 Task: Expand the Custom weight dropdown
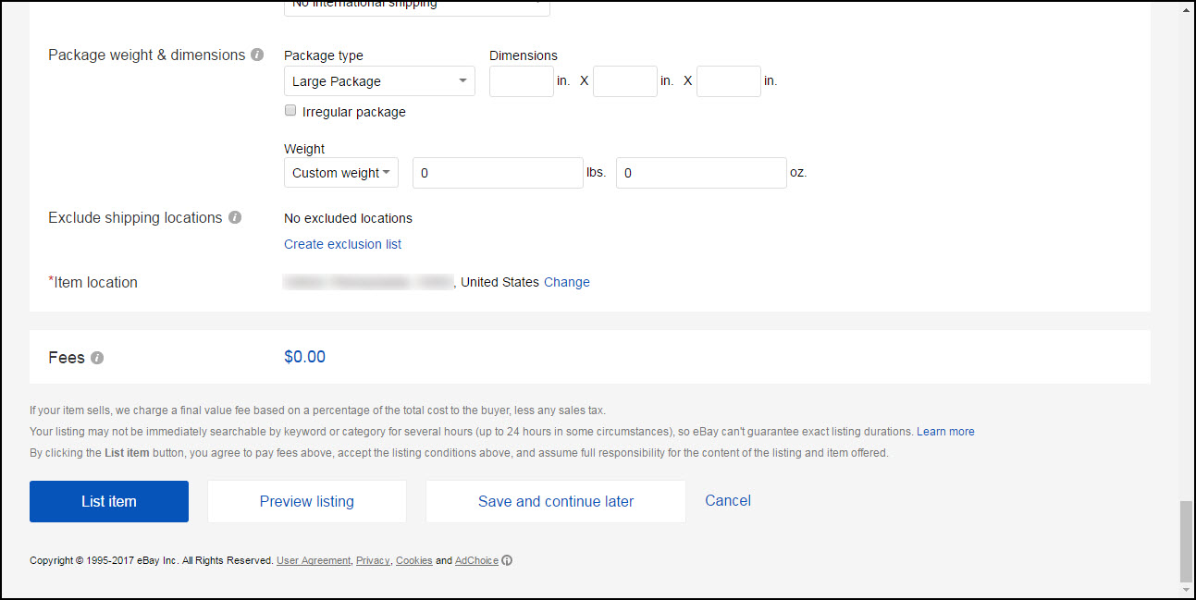340,173
